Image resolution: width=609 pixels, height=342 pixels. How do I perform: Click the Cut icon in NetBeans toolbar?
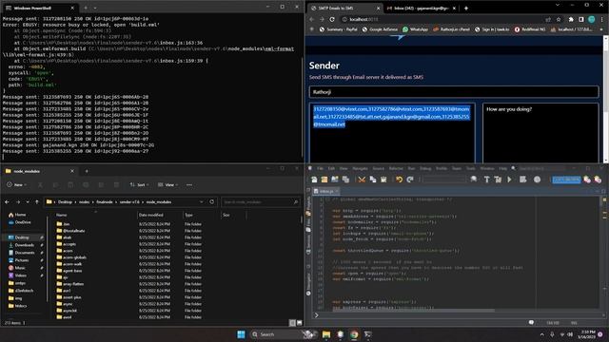pyautogui.click(x=362, y=180)
